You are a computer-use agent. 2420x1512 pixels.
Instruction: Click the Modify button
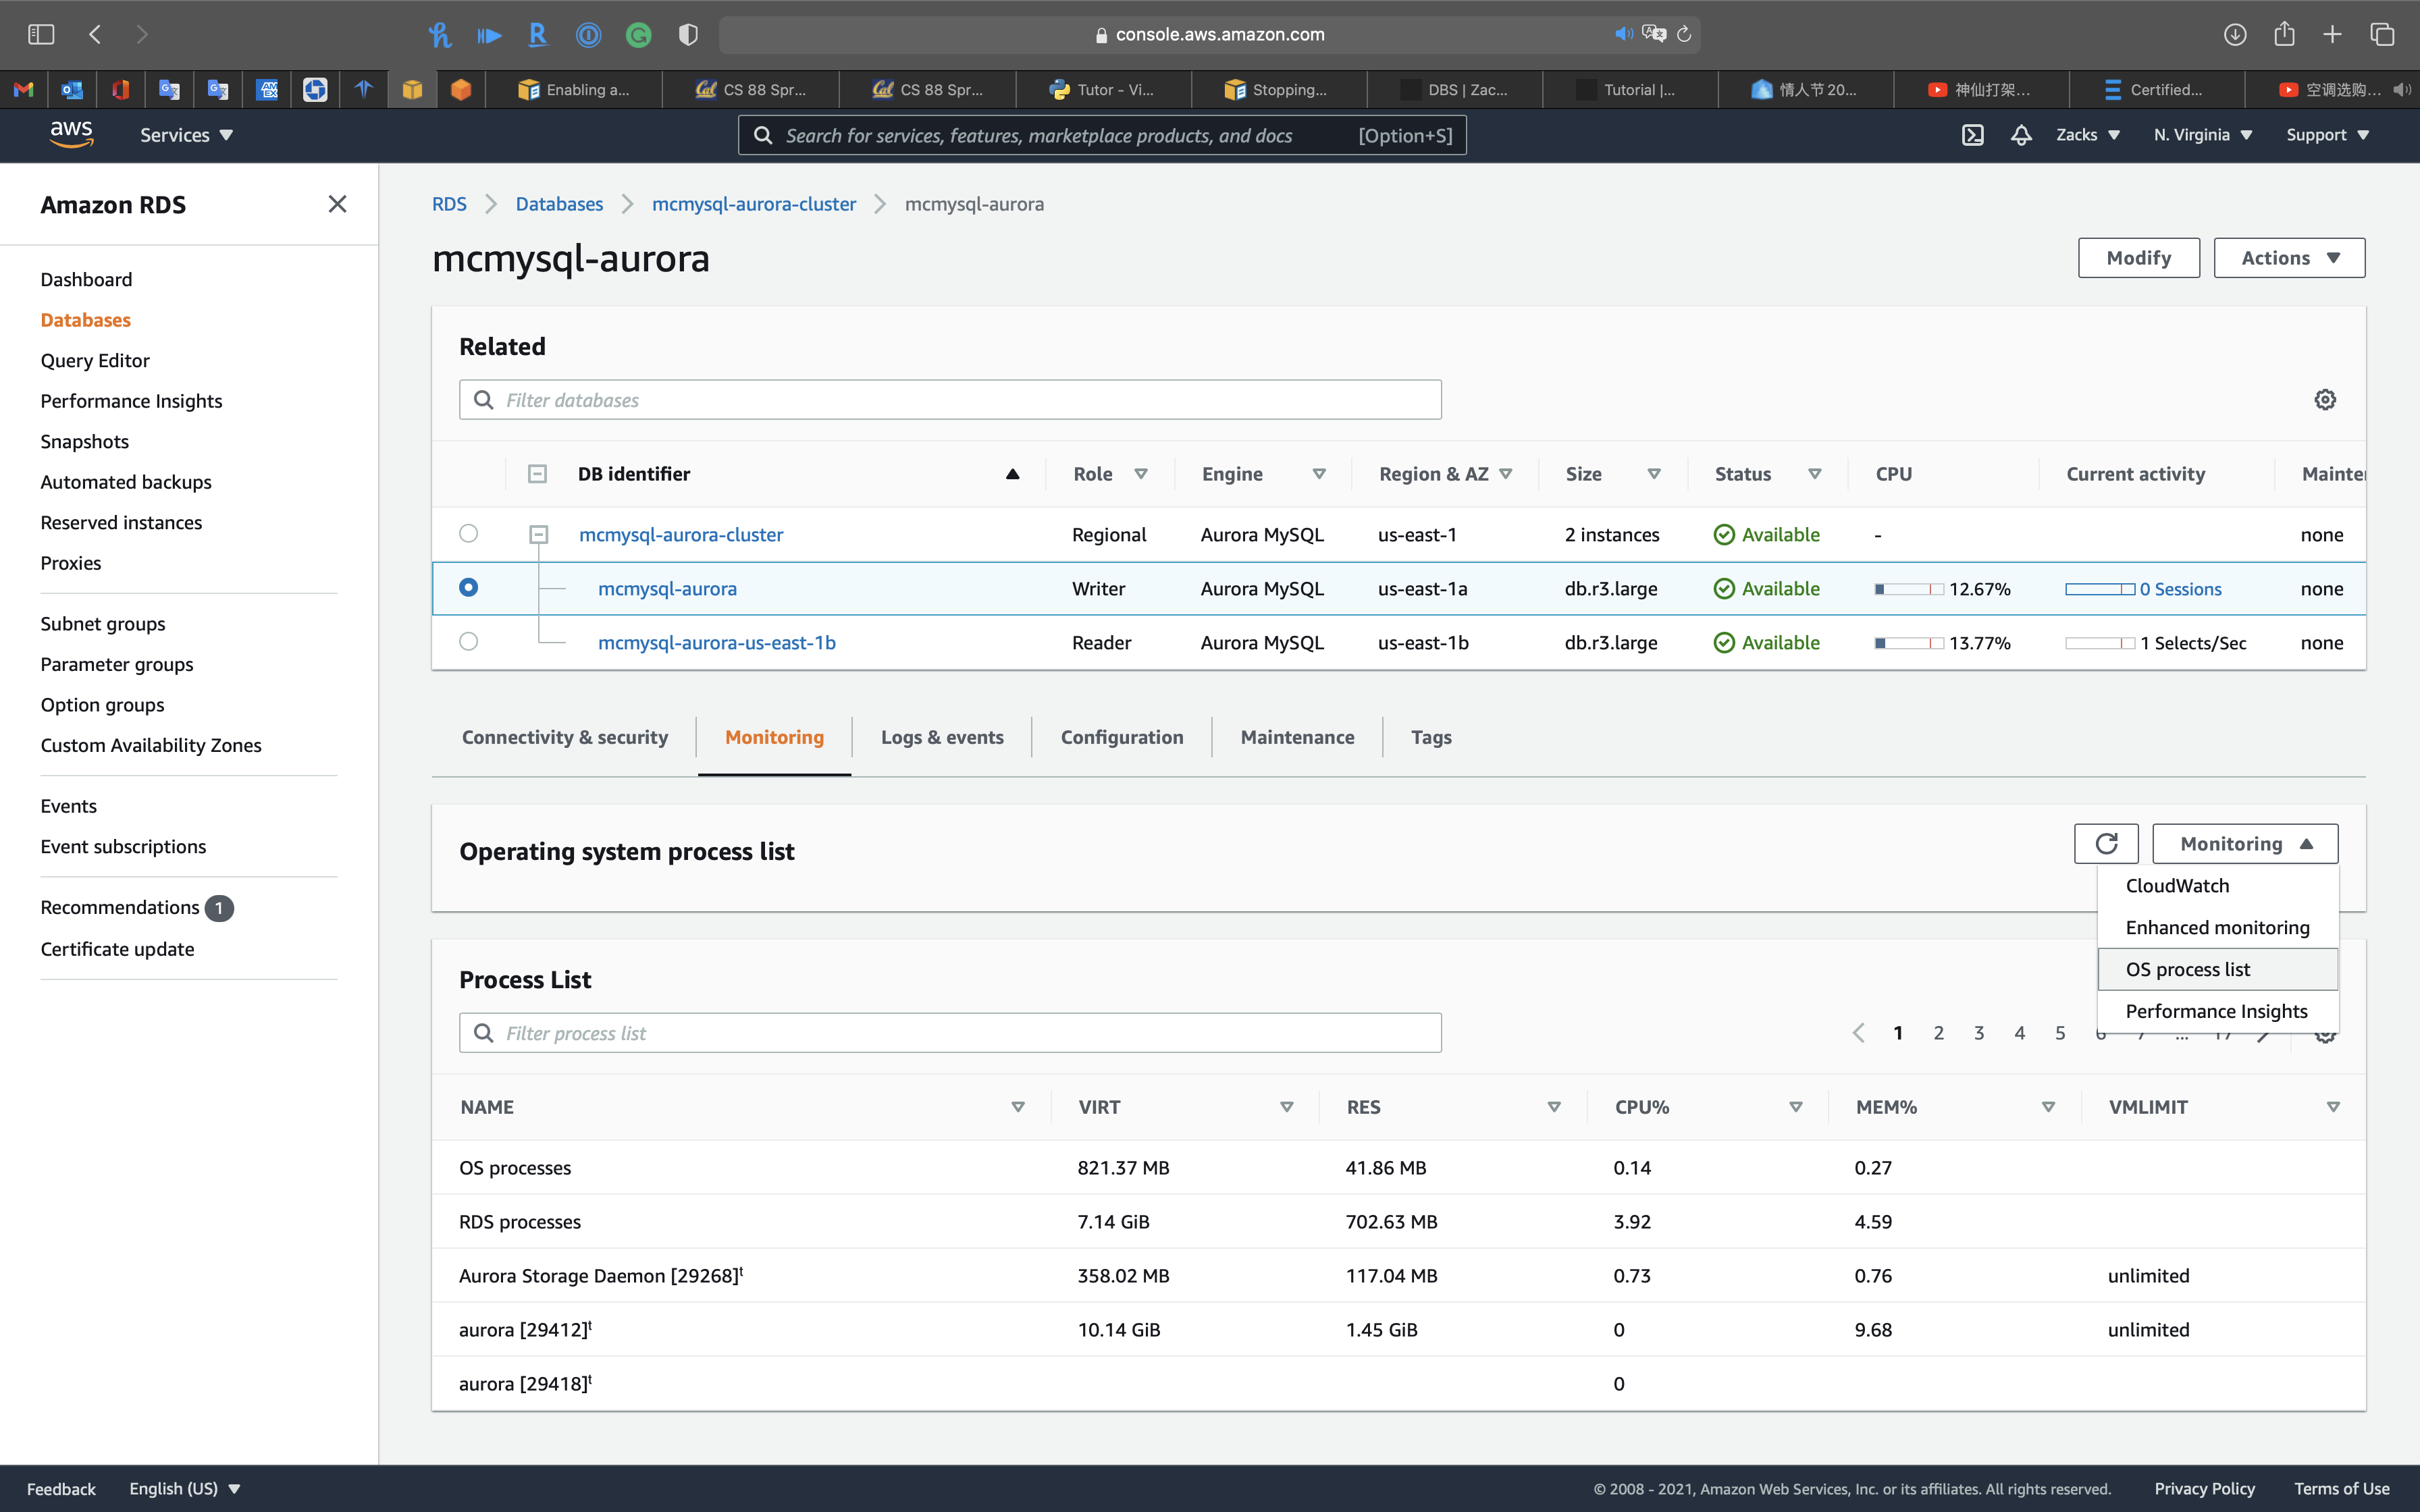pyautogui.click(x=2138, y=258)
